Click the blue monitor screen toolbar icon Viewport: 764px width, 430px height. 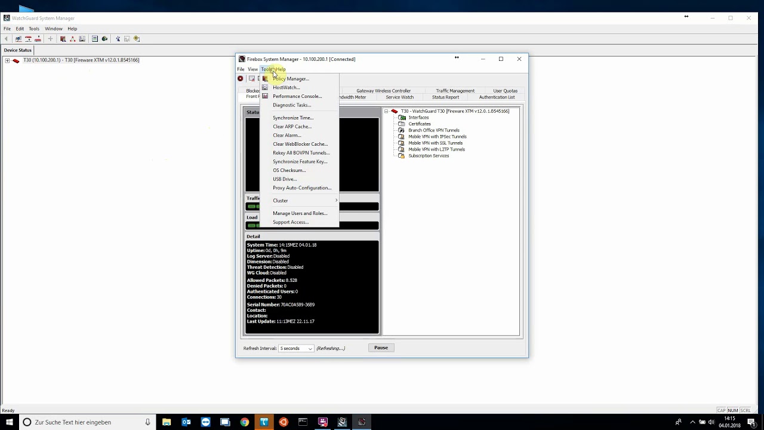[95, 39]
